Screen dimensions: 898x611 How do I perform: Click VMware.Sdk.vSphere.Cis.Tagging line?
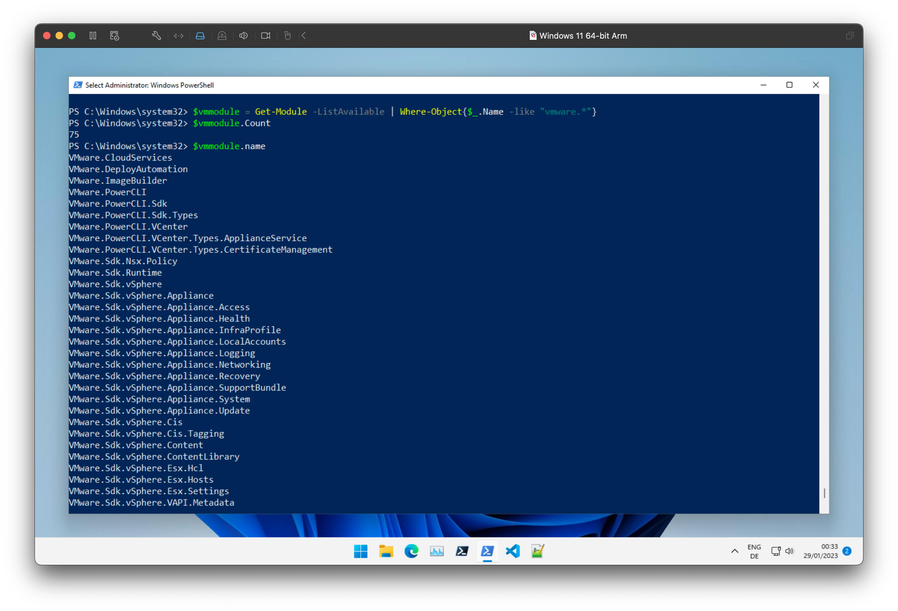[x=147, y=433]
